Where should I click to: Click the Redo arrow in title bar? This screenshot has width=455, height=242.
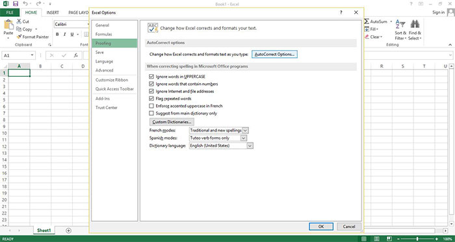[38, 4]
